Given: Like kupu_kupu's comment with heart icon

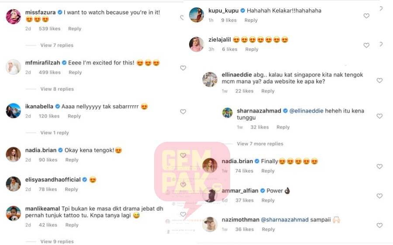Looking at the screenshot, I should tap(366, 16).
